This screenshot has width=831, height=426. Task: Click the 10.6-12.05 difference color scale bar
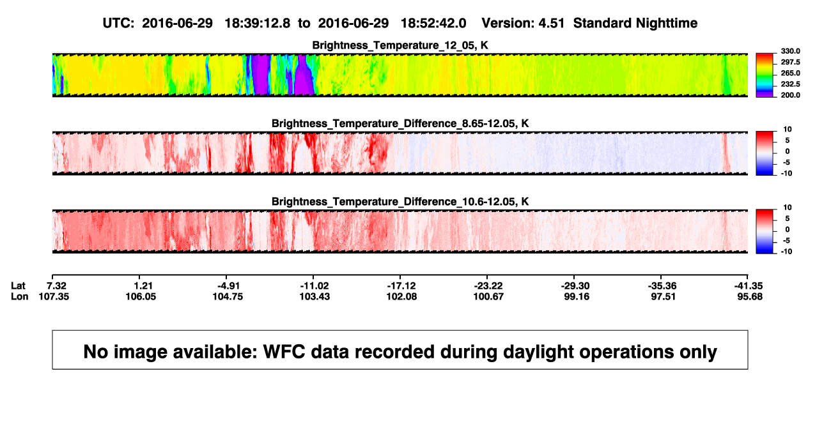pyautogui.click(x=764, y=231)
